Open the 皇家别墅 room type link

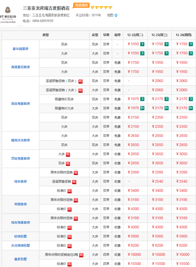pyautogui.click(x=20, y=259)
